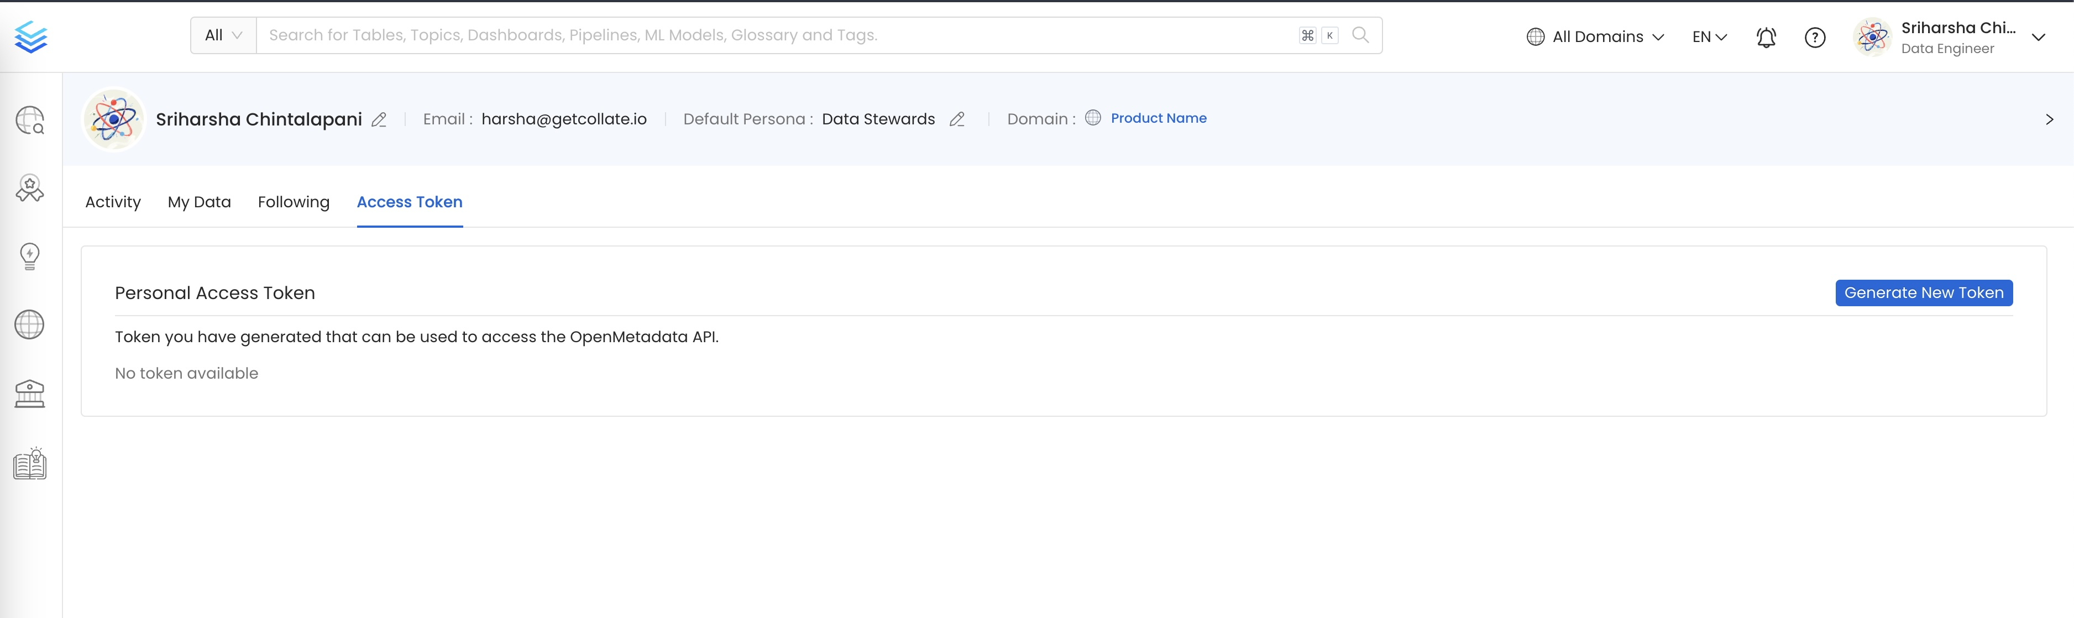This screenshot has height=618, width=2074.
Task: Click the Help question mark icon
Action: pos(1815,37)
